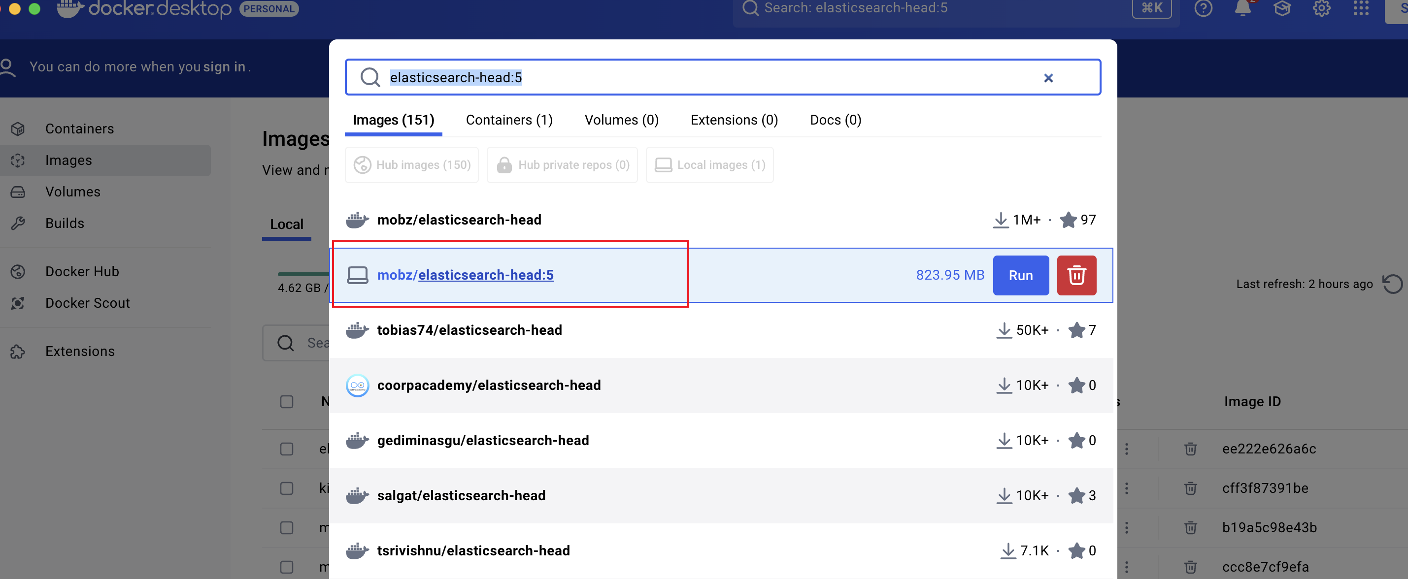Click the Docker Scout sidebar icon
The height and width of the screenshot is (579, 1408).
click(18, 303)
